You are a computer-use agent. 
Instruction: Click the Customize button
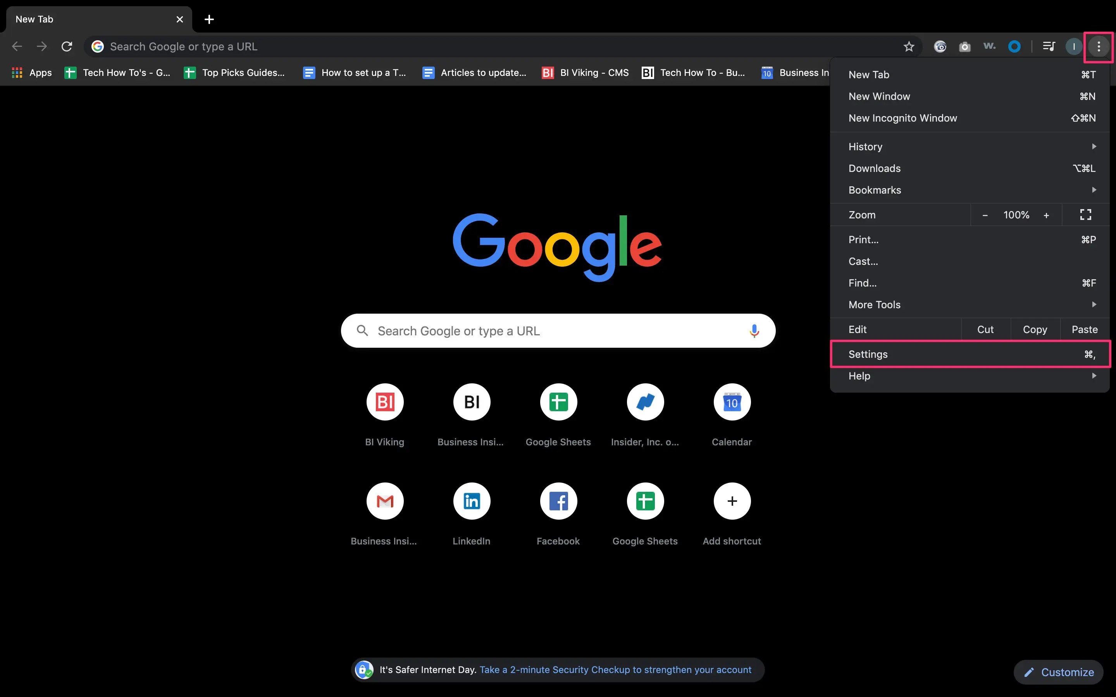(x=1058, y=672)
